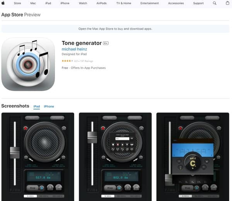This screenshot has width=232, height=201.
Task: Switch to the iPhone screenshots tab
Action: (49, 106)
